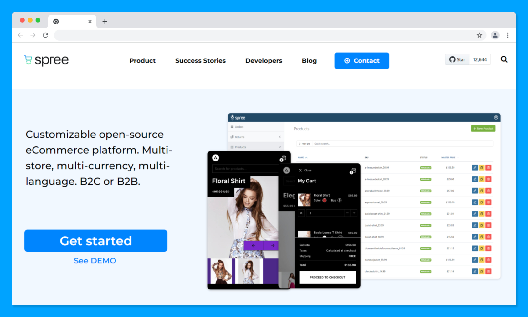Clone the basic-shirt_23.99 product row

pos(481,225)
